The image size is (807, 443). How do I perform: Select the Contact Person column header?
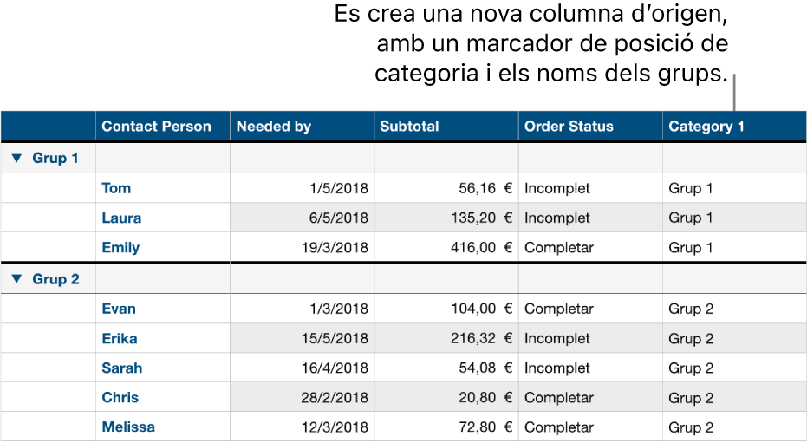[x=156, y=127]
